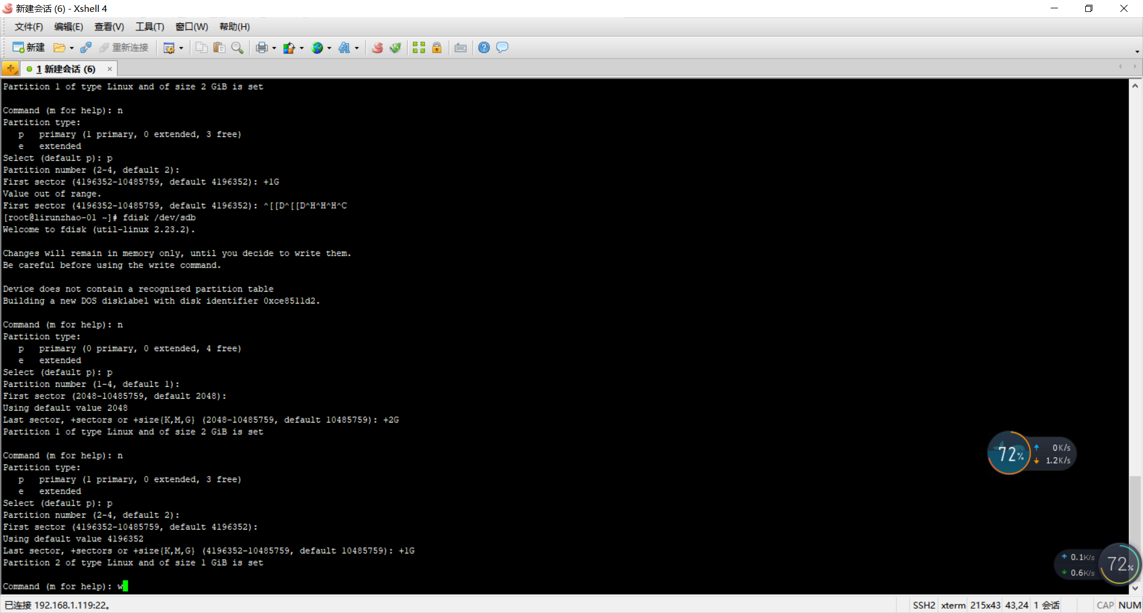
Task: Open Help blue question mark icon
Action: [x=484, y=48]
